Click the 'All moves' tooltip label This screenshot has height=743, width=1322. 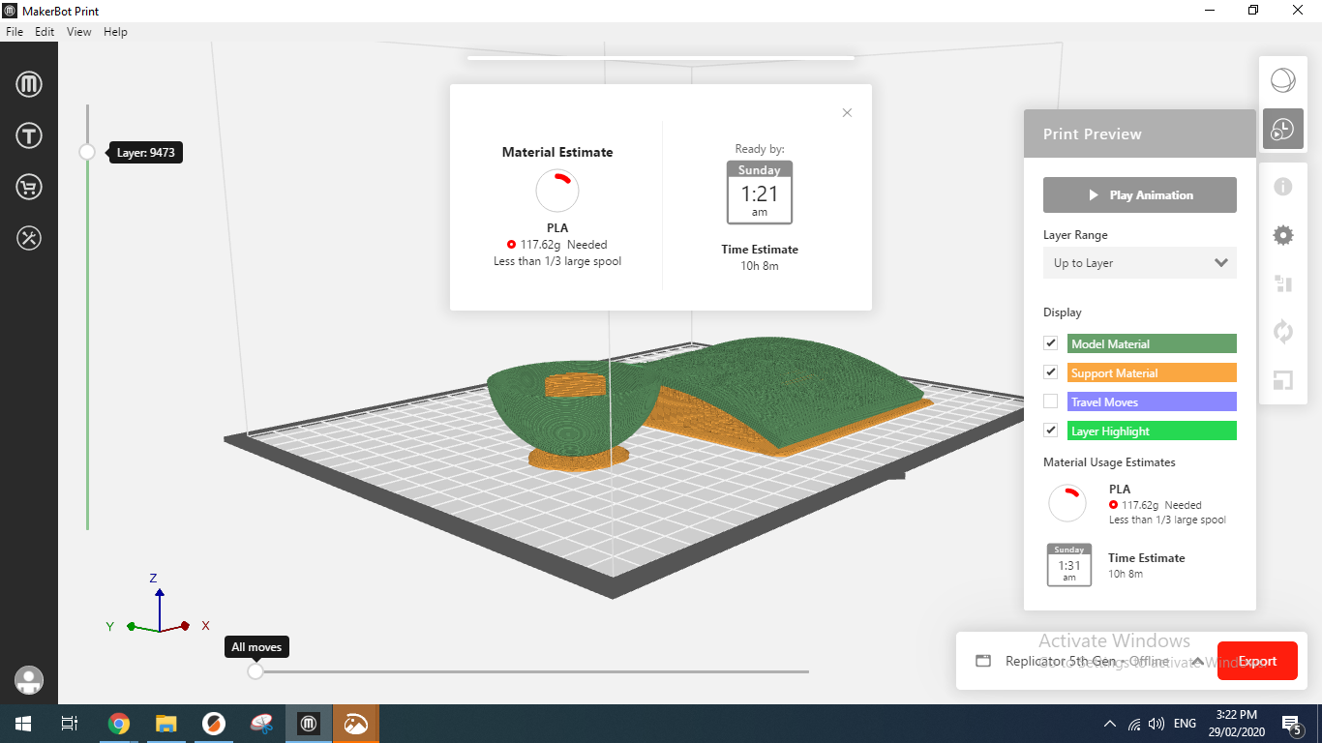tap(256, 647)
